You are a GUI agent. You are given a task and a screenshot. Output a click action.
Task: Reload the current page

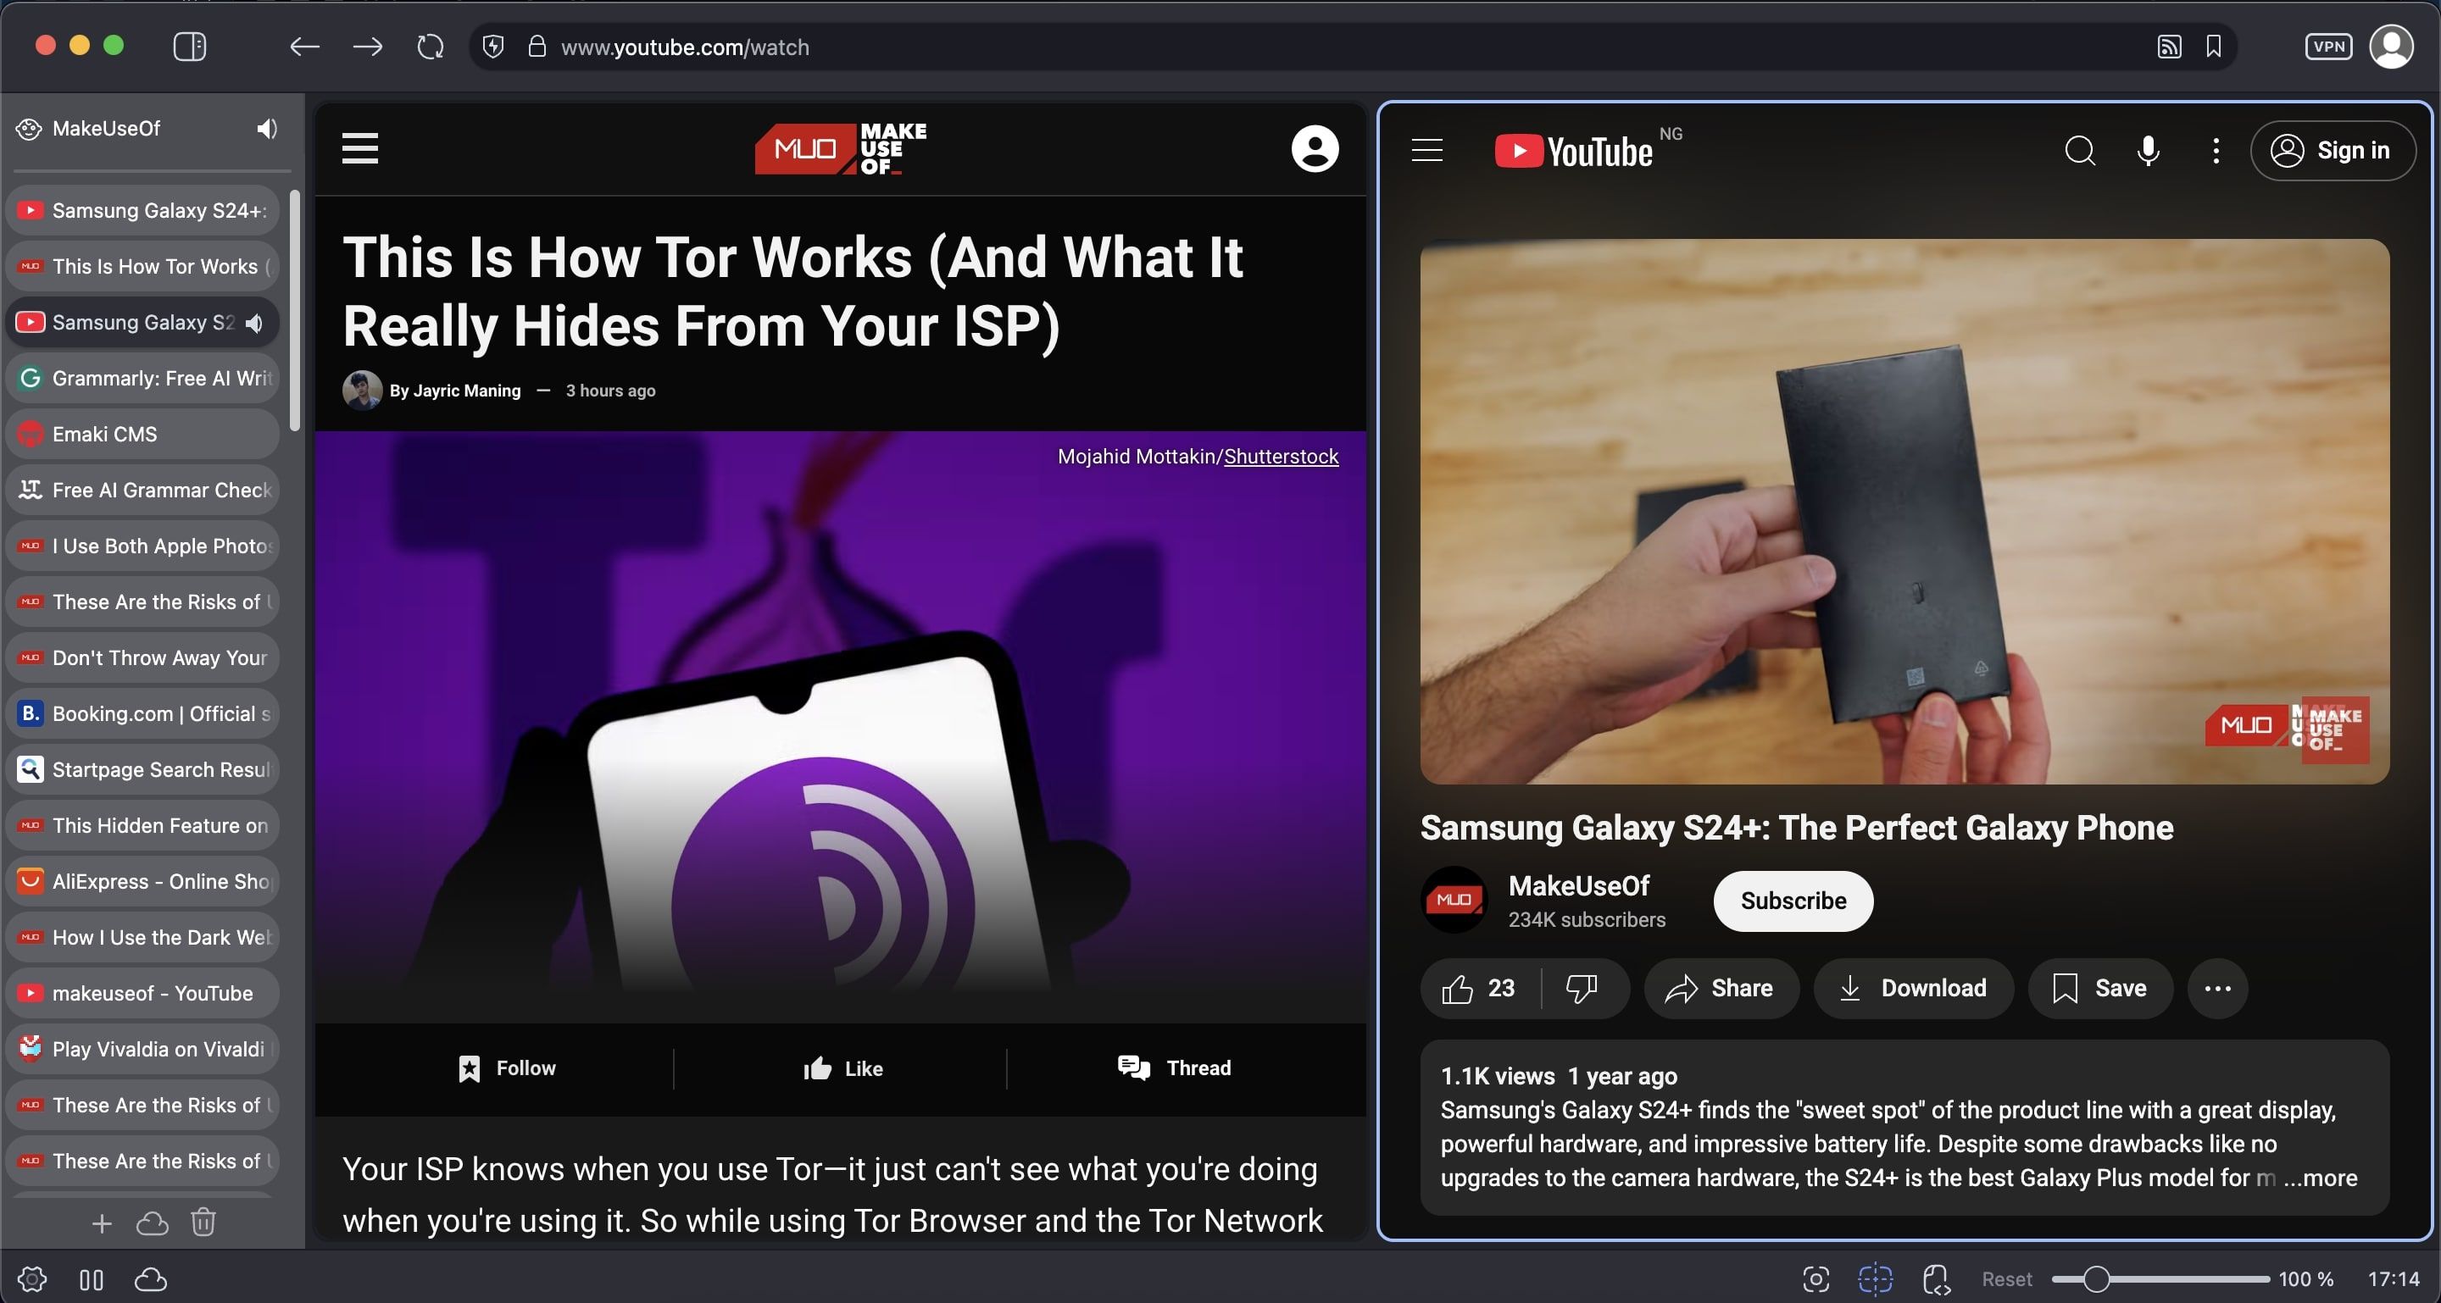click(431, 47)
